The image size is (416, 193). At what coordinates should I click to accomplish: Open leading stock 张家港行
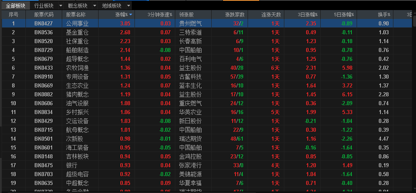click(190, 165)
